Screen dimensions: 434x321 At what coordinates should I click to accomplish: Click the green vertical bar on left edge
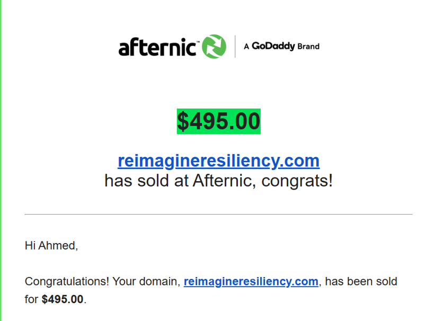(1, 160)
